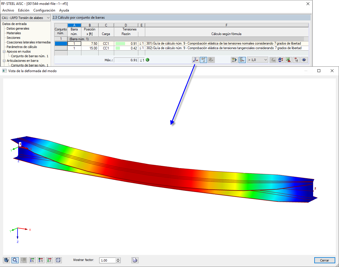Click column A header in results table

pos(74,25)
